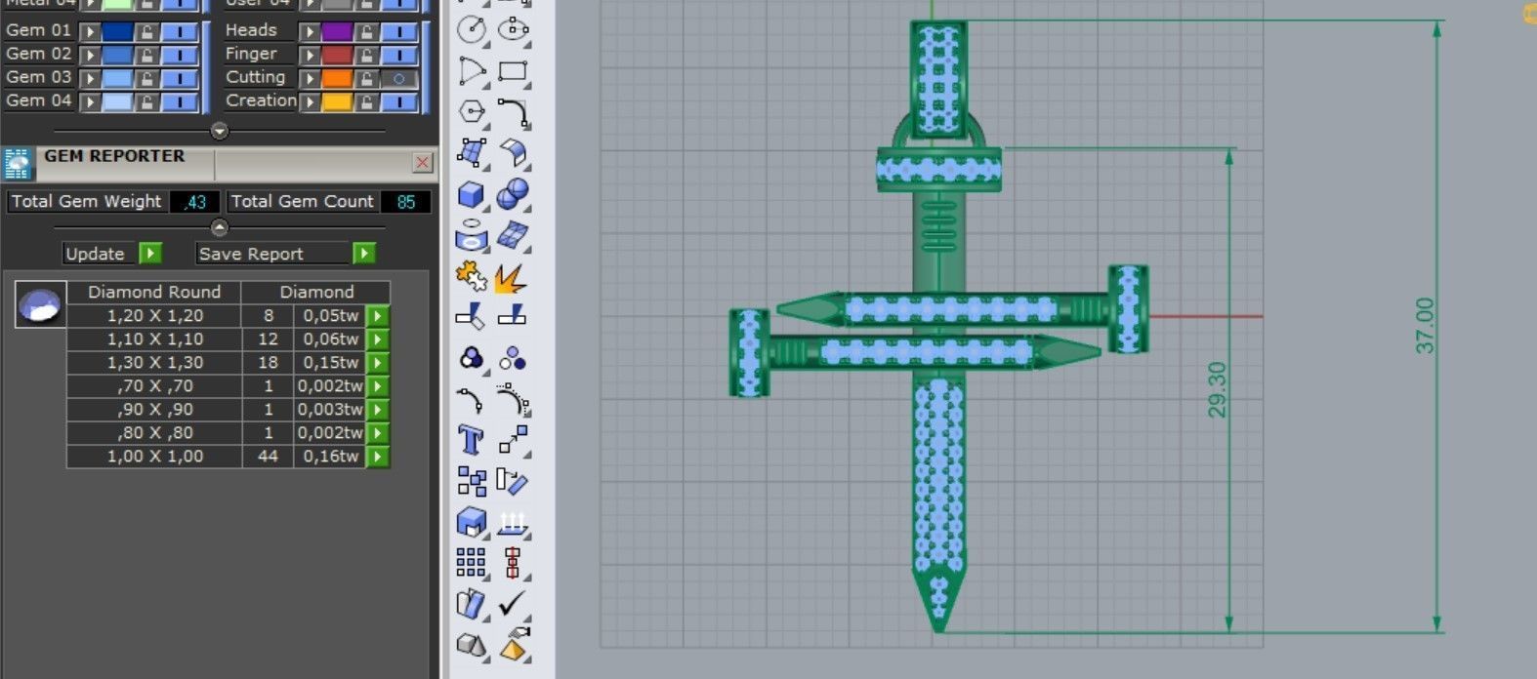
Task: Click green arrow beside Update
Action: click(149, 254)
